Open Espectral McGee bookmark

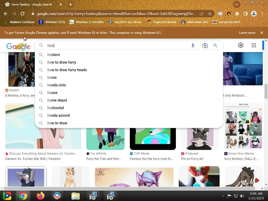click(162, 22)
